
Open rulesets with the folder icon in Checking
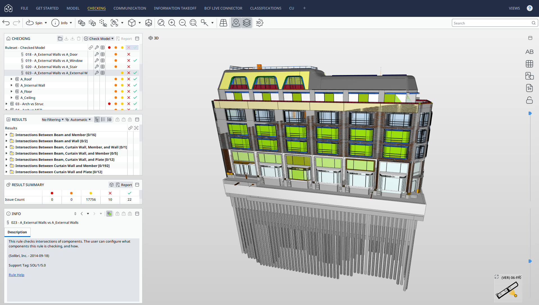60,39
